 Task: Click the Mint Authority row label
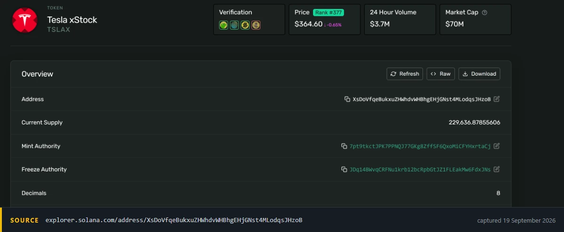[41, 146]
